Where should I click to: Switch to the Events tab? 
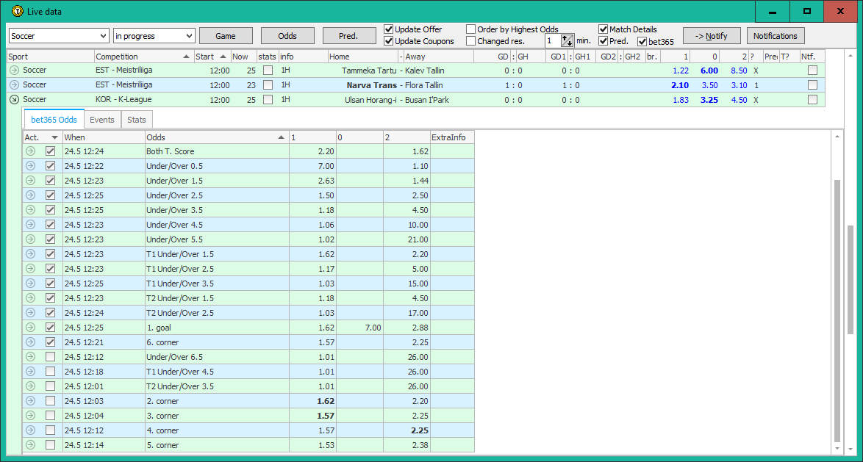(102, 118)
